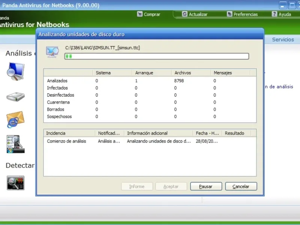Image resolution: width=300 pixels, height=225 pixels.
Task: Click the 'Desinfectados' row label
Action: coord(60,95)
